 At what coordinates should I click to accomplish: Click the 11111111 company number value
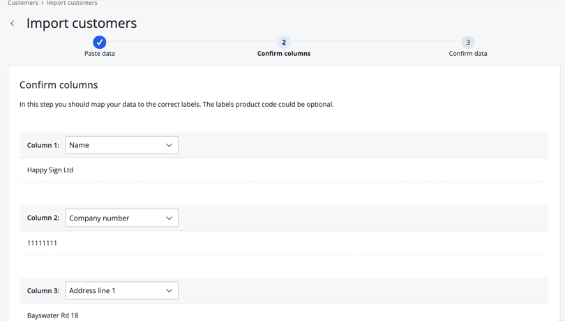[x=42, y=244]
